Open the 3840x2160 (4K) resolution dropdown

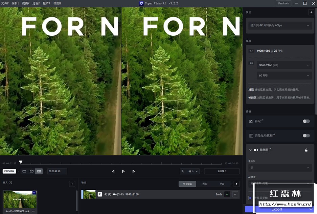tap(284, 65)
